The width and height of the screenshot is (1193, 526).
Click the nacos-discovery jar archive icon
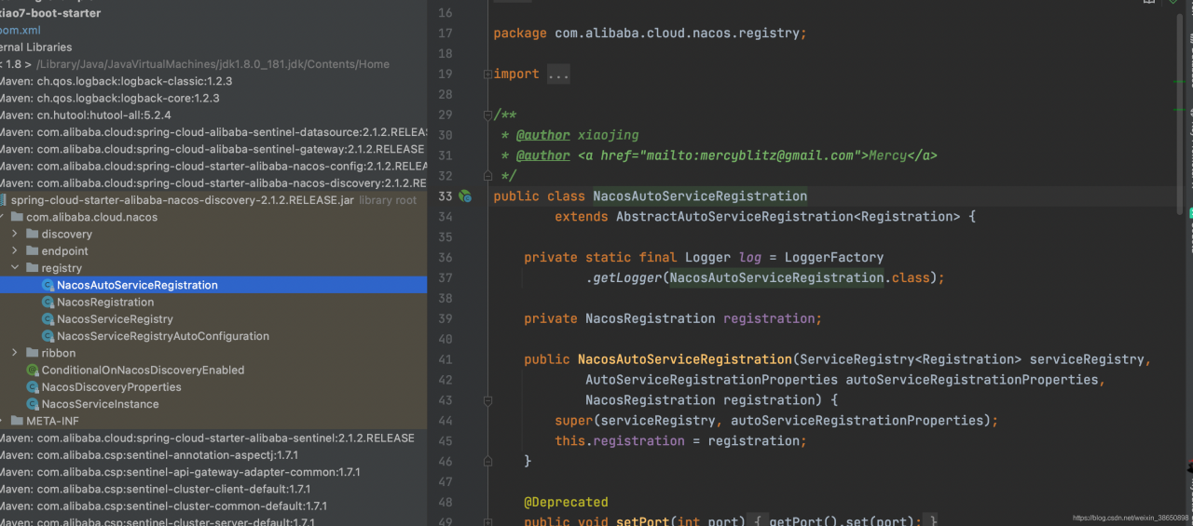(3, 200)
